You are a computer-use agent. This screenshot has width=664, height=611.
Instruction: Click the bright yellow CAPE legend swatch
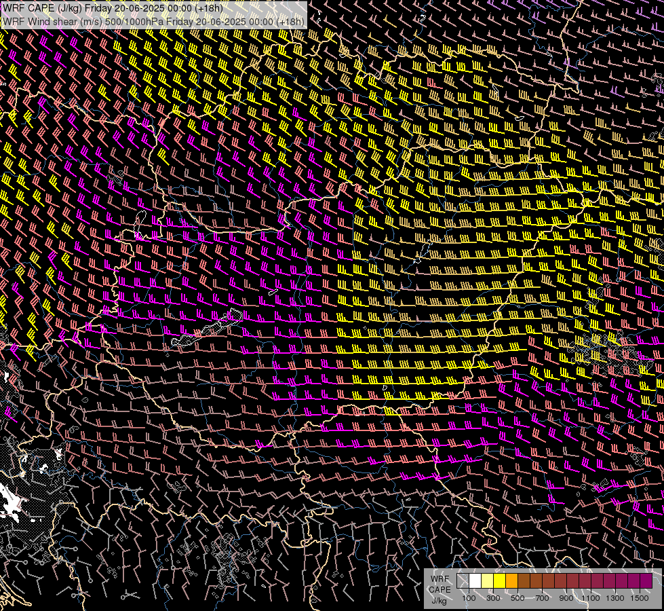(499, 580)
